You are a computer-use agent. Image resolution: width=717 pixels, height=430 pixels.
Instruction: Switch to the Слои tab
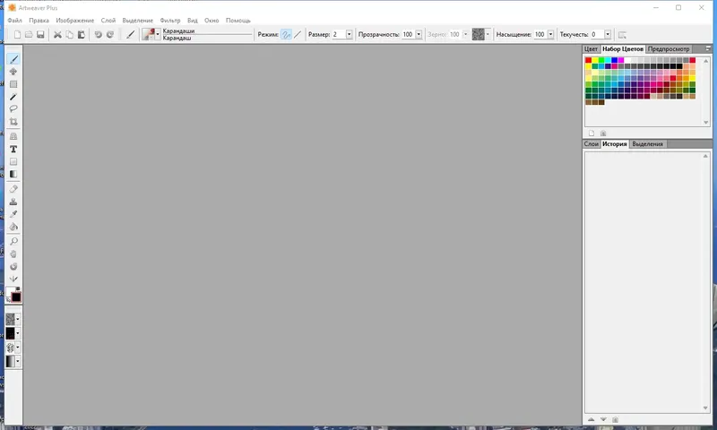(592, 144)
